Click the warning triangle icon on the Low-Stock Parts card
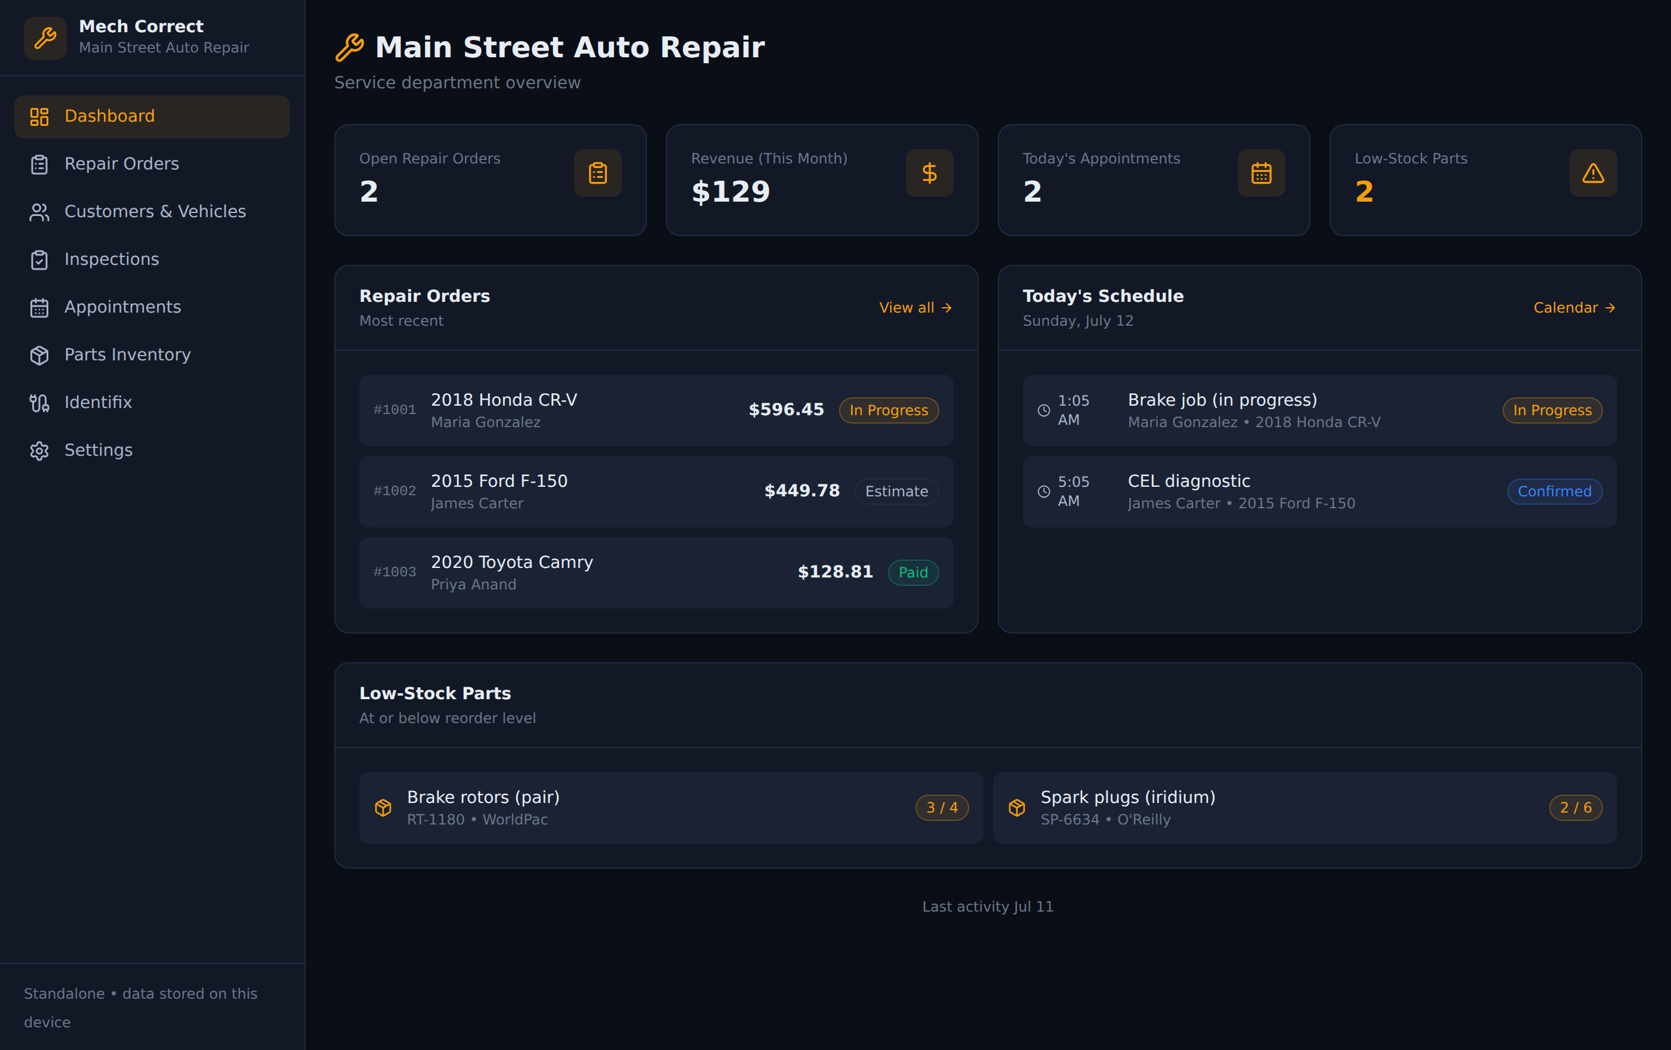The height and width of the screenshot is (1050, 1671). (1593, 172)
